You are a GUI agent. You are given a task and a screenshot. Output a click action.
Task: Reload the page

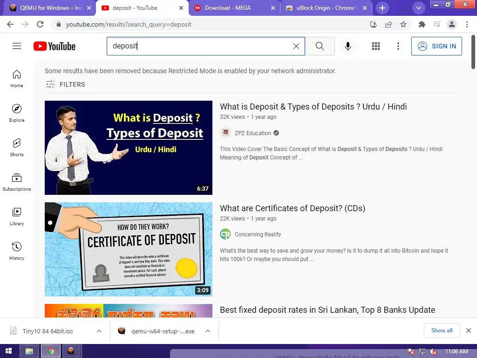click(40, 24)
